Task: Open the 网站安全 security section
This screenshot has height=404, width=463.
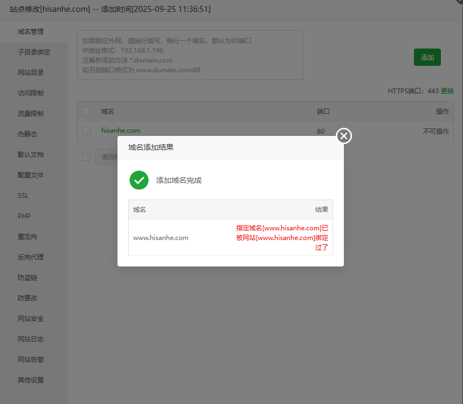Action: pos(30,318)
